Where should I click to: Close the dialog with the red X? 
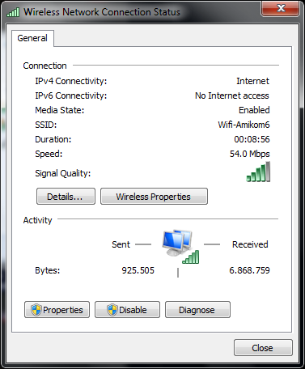point(281,9)
